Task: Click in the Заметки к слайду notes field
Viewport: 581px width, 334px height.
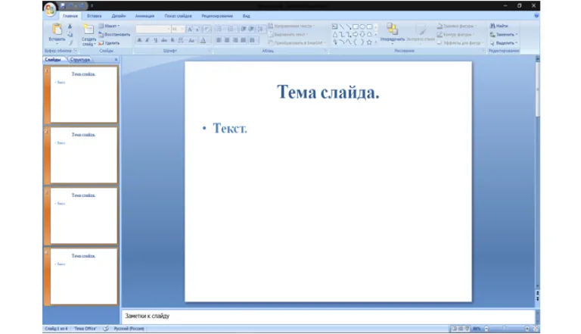Action: click(328, 316)
